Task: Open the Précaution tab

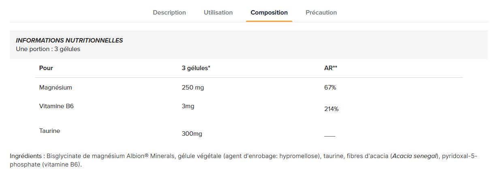Action: 321,13
